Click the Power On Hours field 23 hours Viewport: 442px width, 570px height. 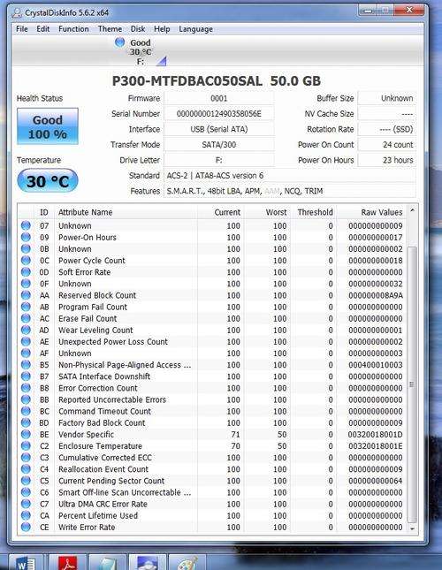(x=387, y=160)
